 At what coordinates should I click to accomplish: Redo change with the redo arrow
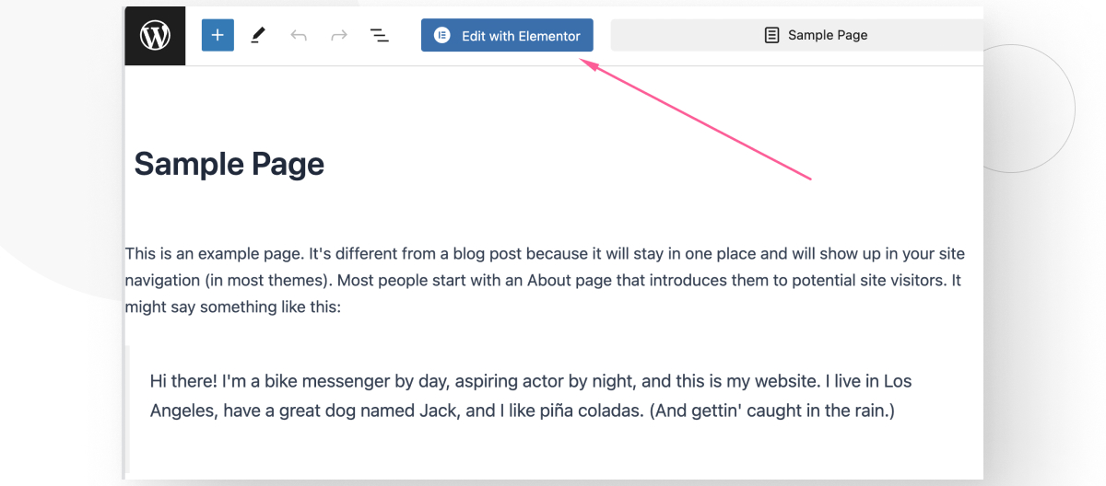click(339, 36)
